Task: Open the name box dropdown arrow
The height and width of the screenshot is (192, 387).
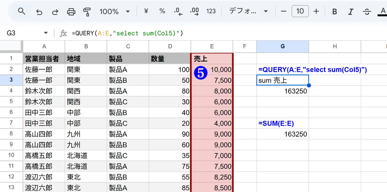Action: [x=46, y=33]
